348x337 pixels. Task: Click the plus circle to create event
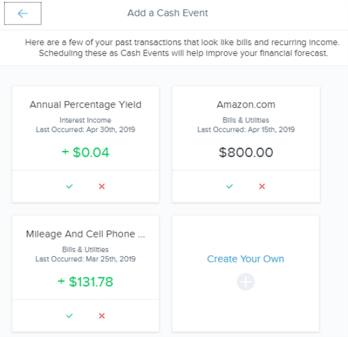click(246, 282)
